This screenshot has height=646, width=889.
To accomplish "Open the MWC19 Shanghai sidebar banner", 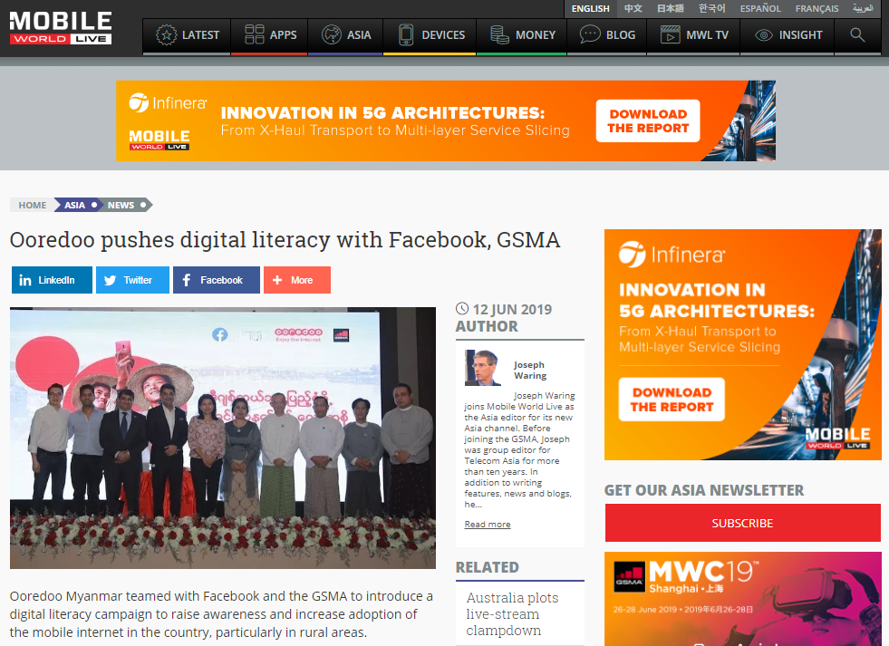I will 743,599.
